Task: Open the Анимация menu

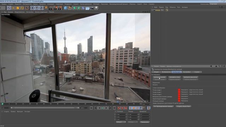Action: coord(50,4)
